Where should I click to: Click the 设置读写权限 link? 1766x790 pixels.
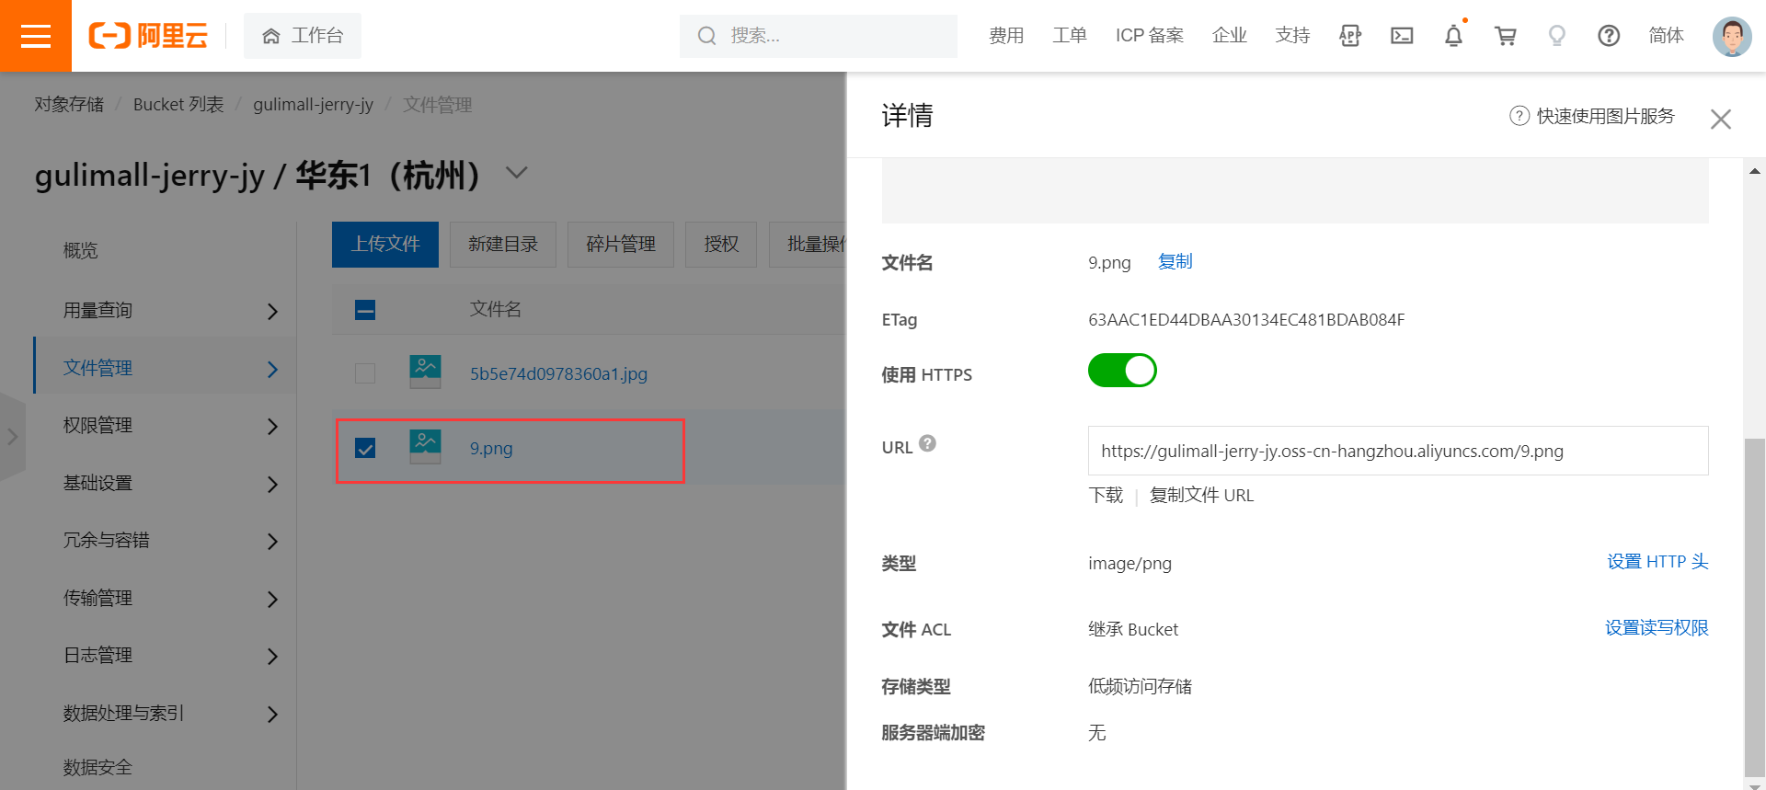[x=1656, y=628]
